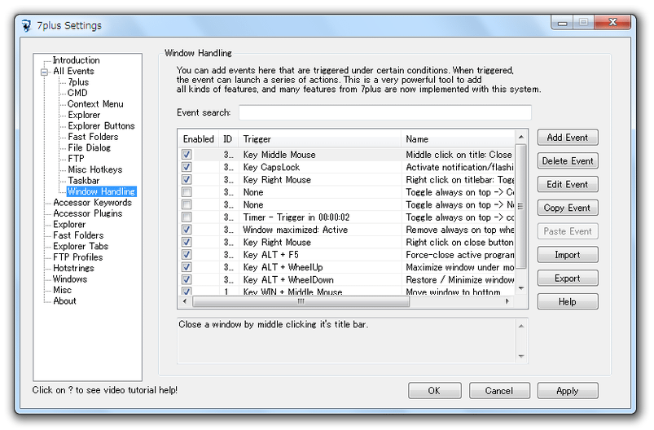Open FTP Profiles settings page
654x430 pixels.
click(x=77, y=257)
